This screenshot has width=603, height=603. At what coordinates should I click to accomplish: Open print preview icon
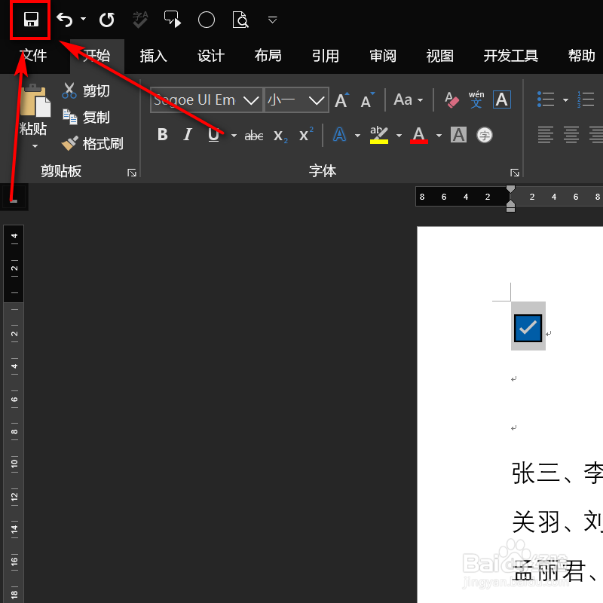pos(240,20)
